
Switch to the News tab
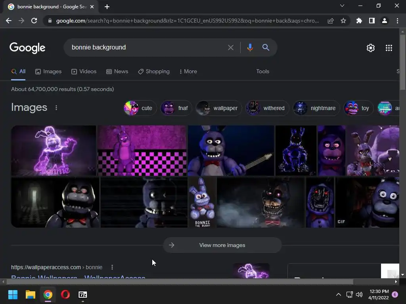[117, 72]
